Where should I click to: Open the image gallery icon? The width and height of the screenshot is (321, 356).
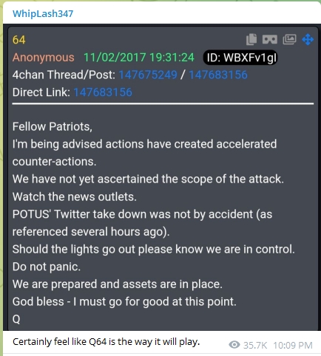[289, 39]
